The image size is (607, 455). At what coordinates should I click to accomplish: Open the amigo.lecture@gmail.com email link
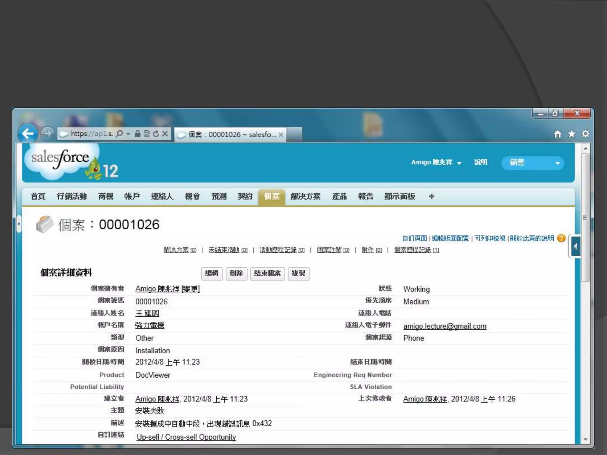(445, 326)
